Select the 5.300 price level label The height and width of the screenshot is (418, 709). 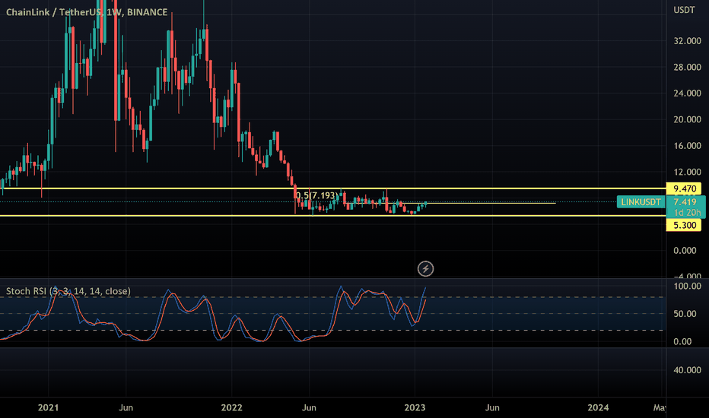[684, 225]
